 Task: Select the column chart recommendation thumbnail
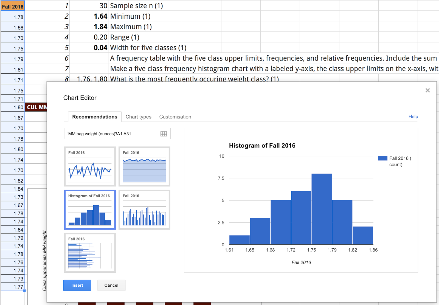click(144, 209)
